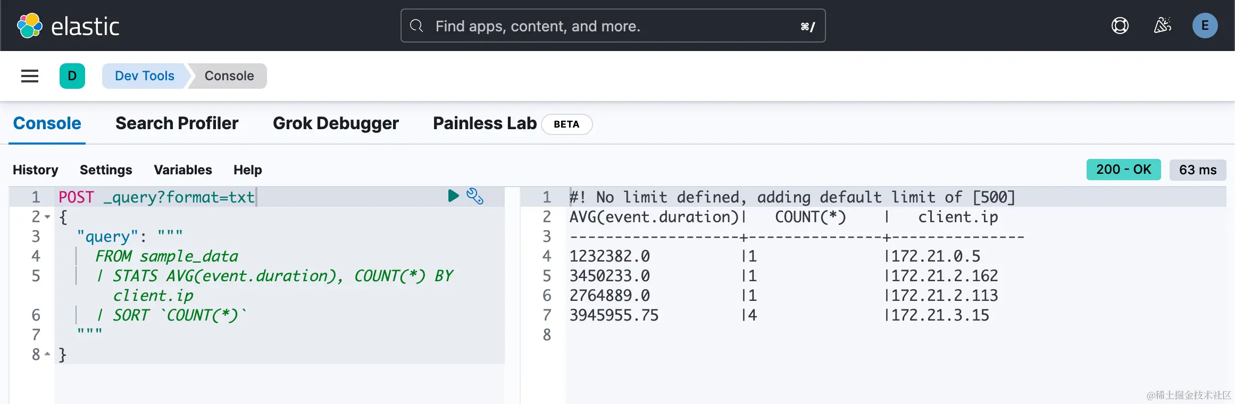Run the request with play button
This screenshot has width=1235, height=404.
[453, 196]
